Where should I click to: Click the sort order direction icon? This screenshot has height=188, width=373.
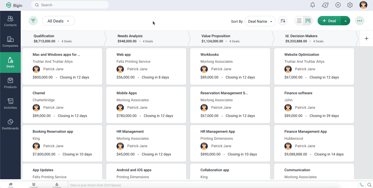point(283,21)
